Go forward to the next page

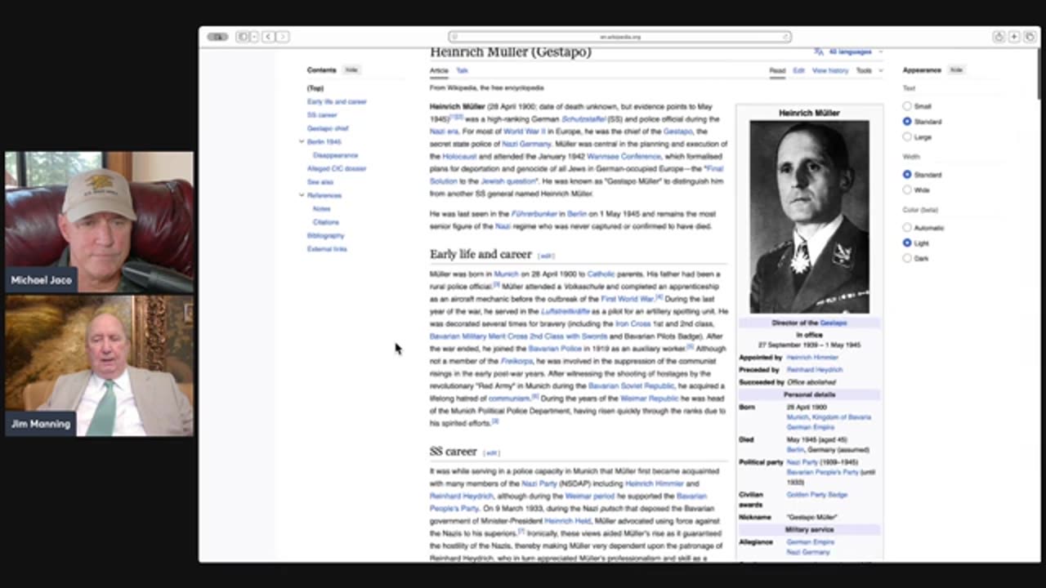[282, 37]
